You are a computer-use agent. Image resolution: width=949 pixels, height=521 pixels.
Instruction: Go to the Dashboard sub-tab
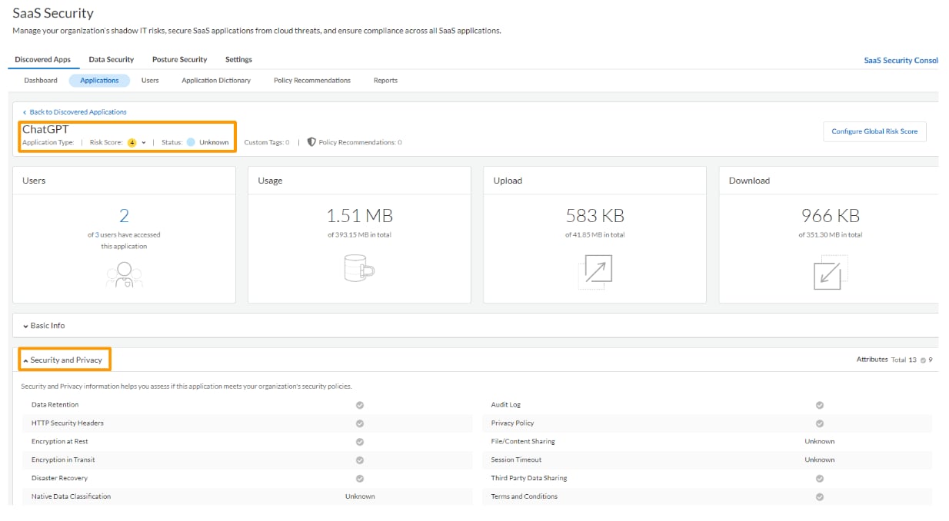[41, 80]
